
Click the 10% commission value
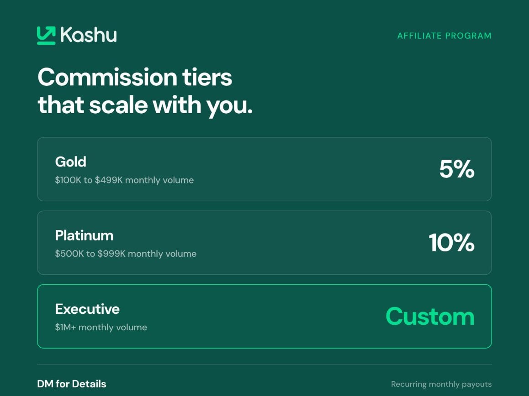coord(451,243)
